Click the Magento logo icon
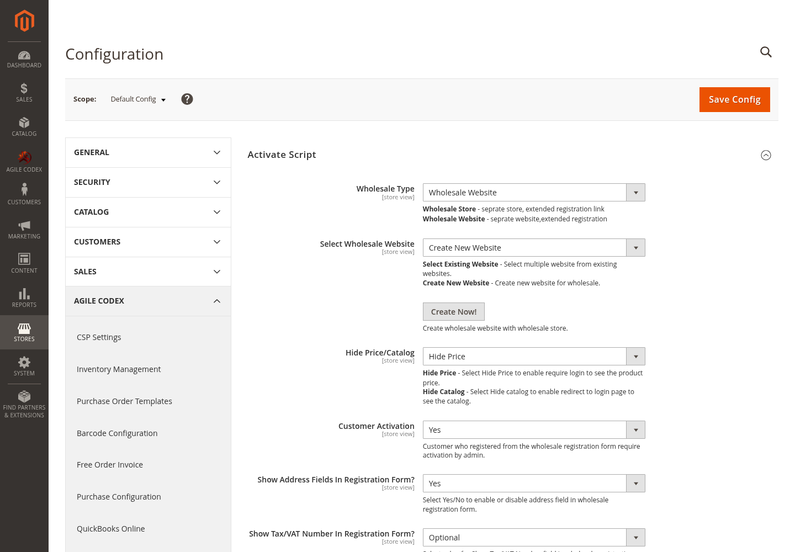795x552 pixels. click(24, 21)
